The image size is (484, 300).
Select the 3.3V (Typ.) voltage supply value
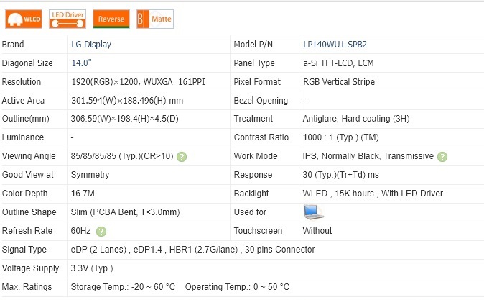[92, 268]
